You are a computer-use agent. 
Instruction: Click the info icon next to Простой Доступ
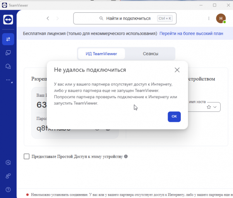click(x=126, y=157)
